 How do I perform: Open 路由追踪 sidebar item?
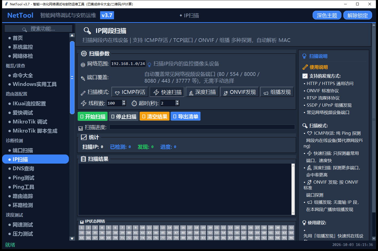(23, 196)
